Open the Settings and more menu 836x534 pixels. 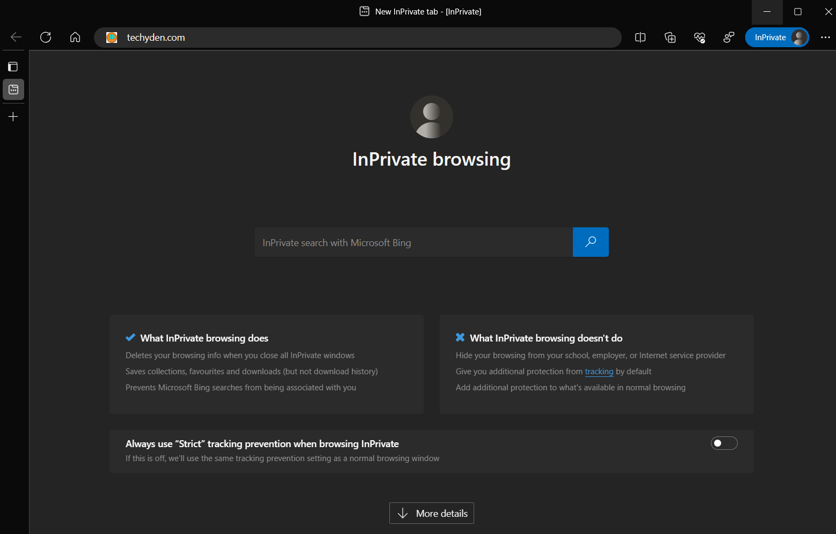[826, 37]
